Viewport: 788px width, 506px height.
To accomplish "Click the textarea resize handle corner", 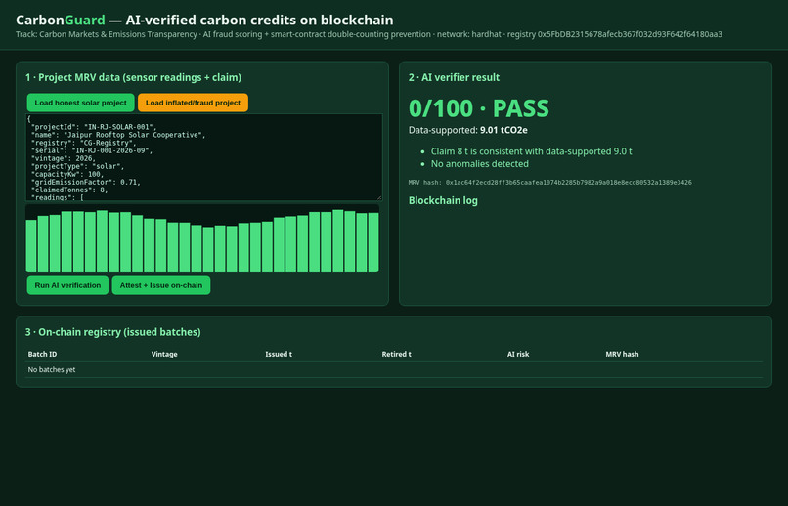I will click(379, 197).
